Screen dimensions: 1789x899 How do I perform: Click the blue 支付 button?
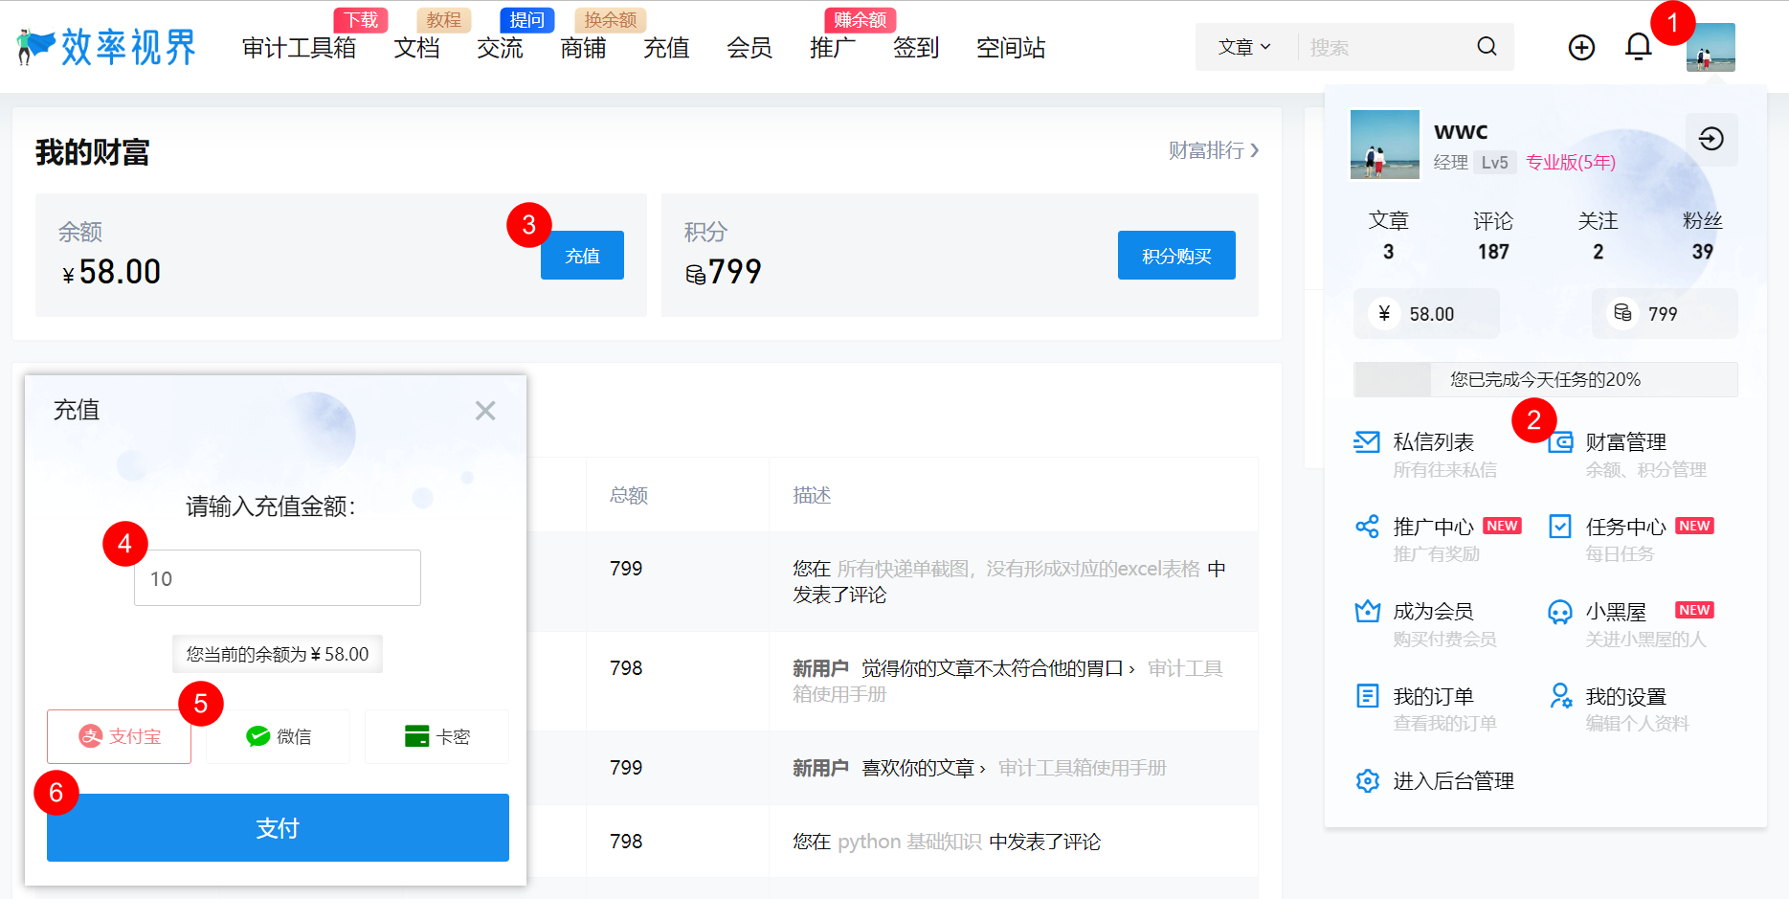click(278, 827)
